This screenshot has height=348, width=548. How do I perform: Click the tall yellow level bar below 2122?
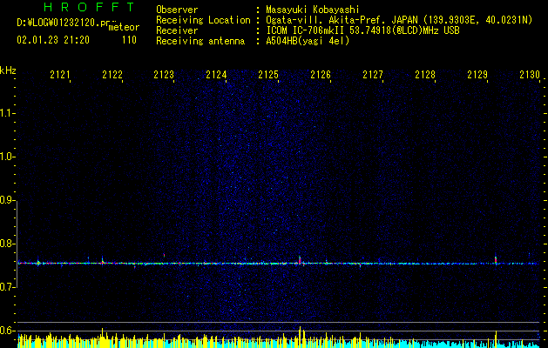(103, 338)
